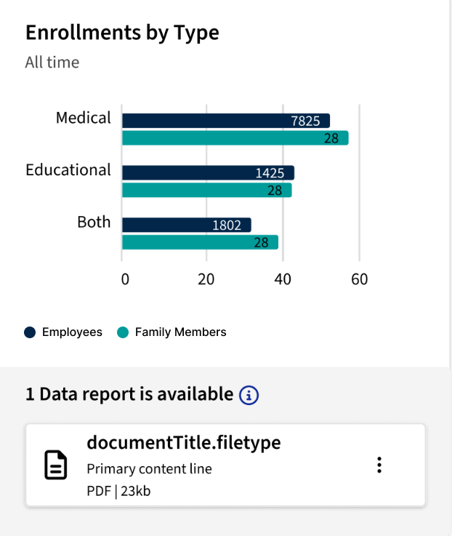Click the Primary content line text
The width and height of the screenshot is (452, 536).
tap(149, 469)
